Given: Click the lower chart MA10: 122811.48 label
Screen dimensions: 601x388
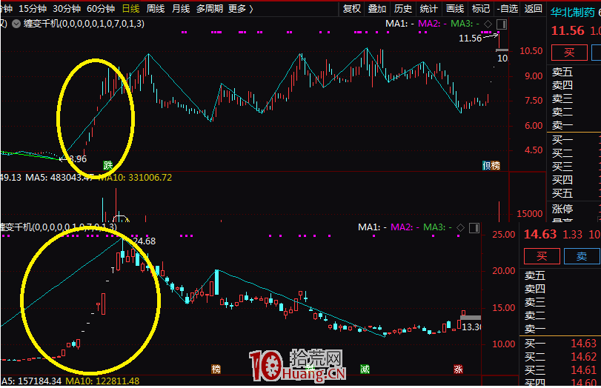Looking at the screenshot, I should point(102,381).
